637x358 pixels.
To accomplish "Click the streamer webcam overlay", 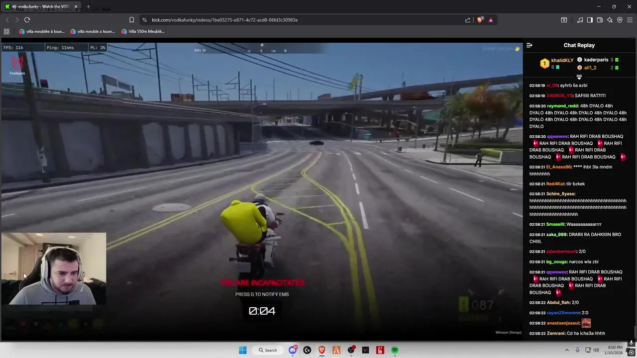I will point(53,269).
